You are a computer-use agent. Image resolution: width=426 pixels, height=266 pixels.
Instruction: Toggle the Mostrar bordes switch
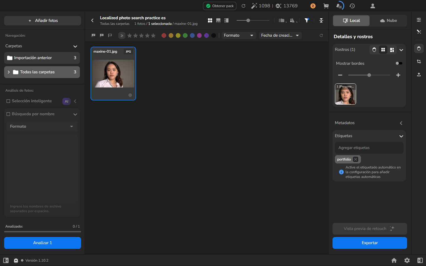point(399,63)
